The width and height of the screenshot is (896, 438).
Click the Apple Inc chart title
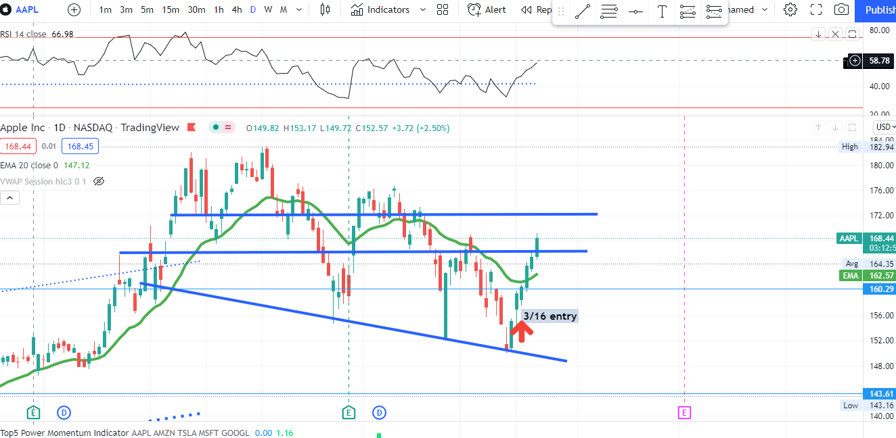click(89, 128)
